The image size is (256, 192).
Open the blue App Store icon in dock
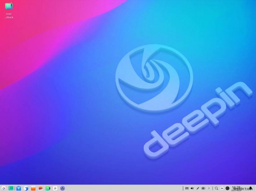click(19, 188)
